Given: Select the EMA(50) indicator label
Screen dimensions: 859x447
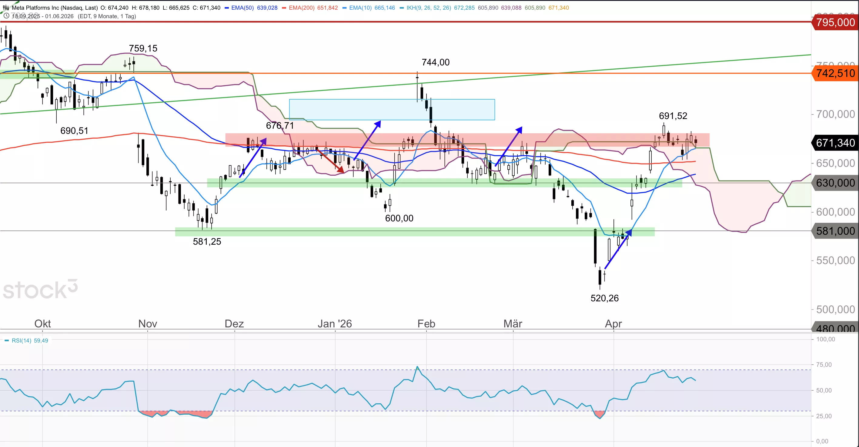Looking at the screenshot, I should (x=242, y=8).
